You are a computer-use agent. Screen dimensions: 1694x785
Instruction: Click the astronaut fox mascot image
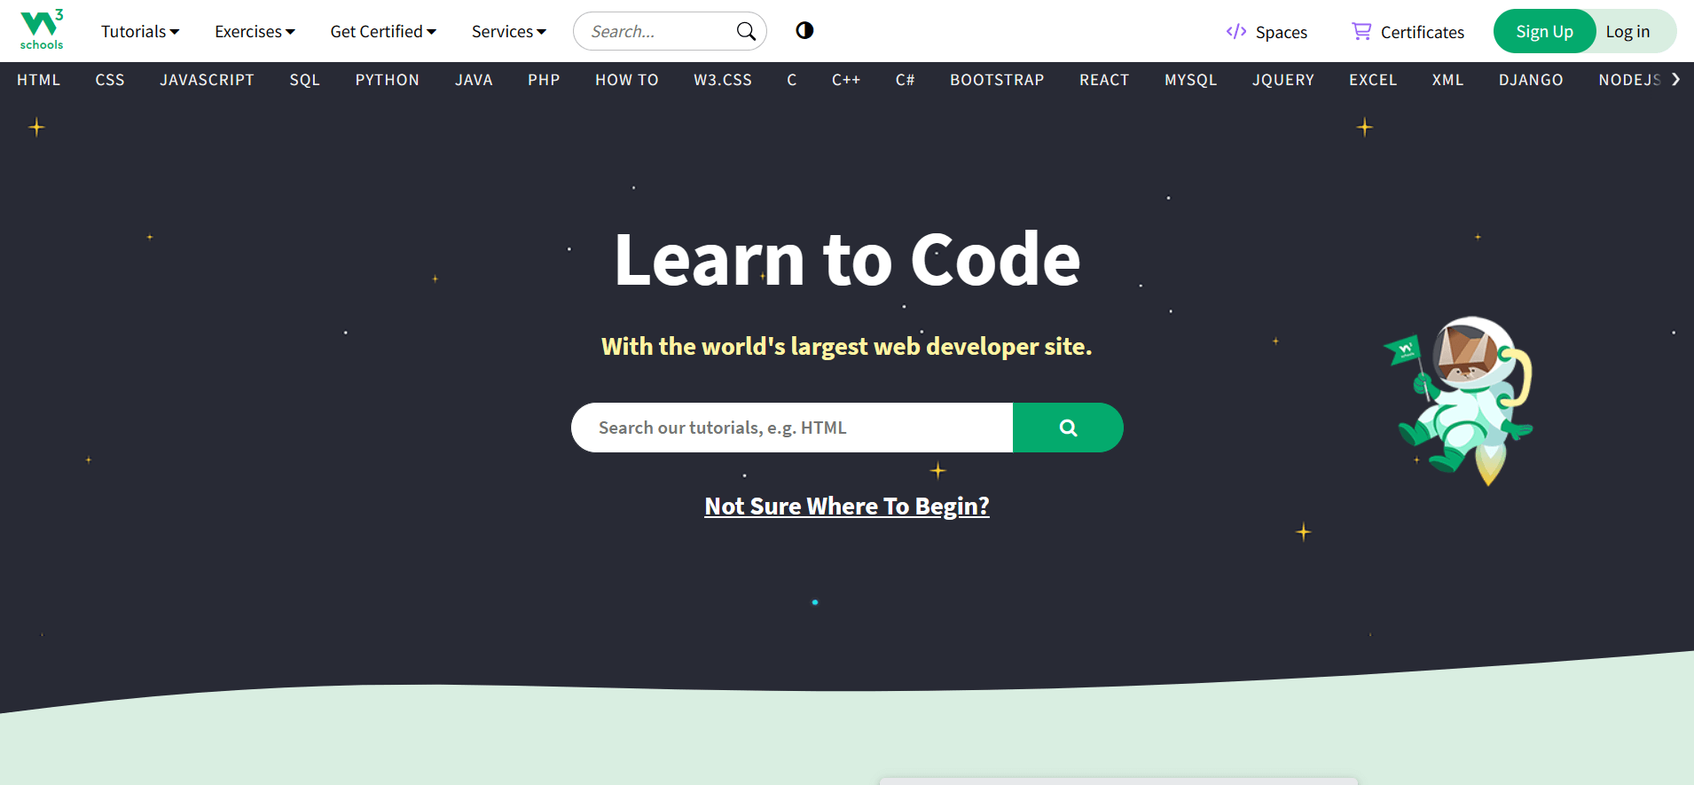[x=1460, y=401]
